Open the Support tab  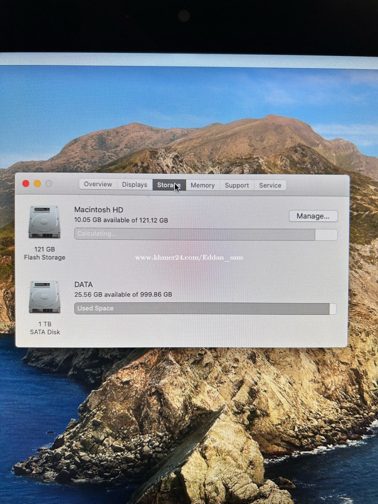(x=237, y=185)
